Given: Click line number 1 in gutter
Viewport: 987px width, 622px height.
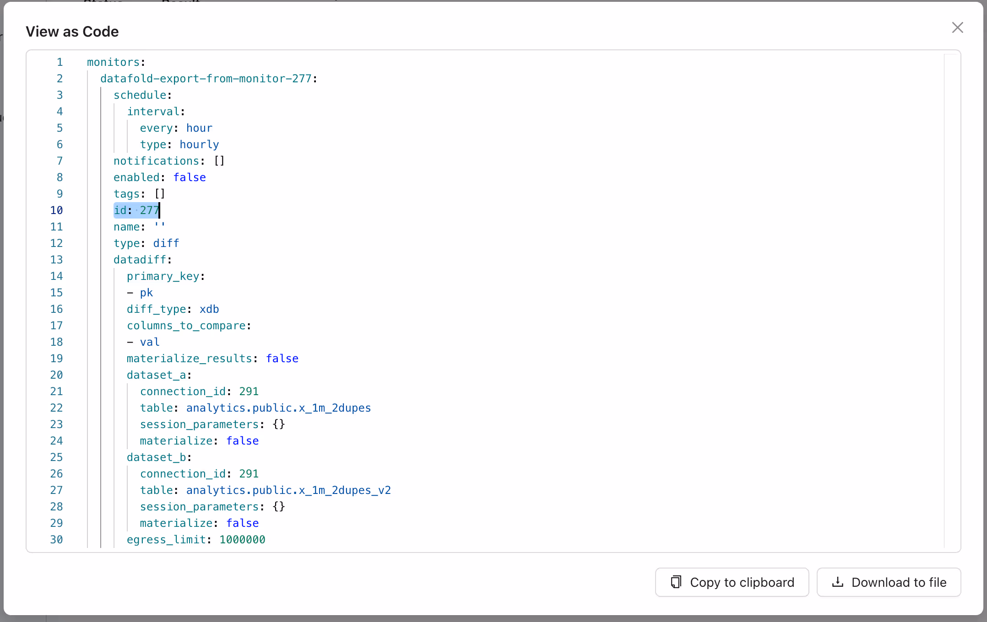Looking at the screenshot, I should (x=60, y=62).
